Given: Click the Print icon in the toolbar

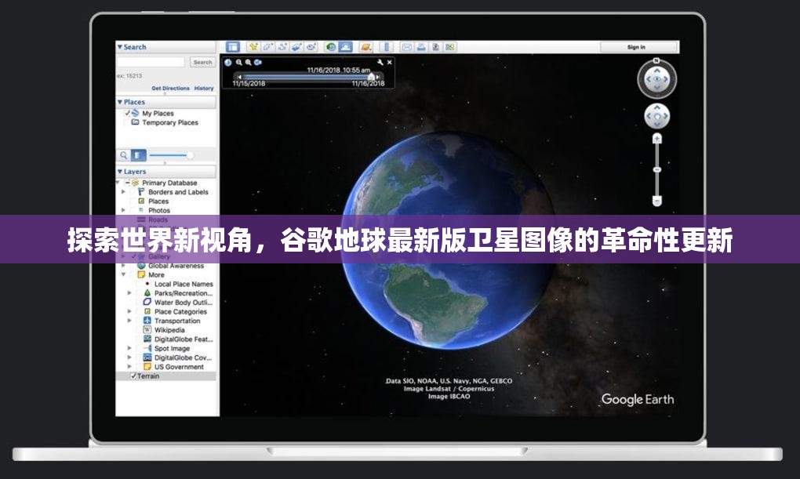Looking at the screenshot, I should coord(421,47).
